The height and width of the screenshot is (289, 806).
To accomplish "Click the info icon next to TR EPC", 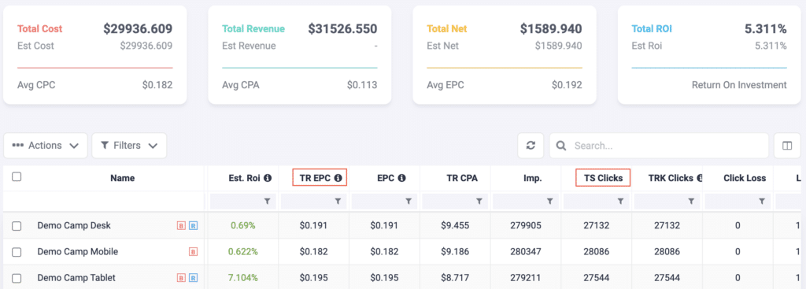I will point(338,178).
